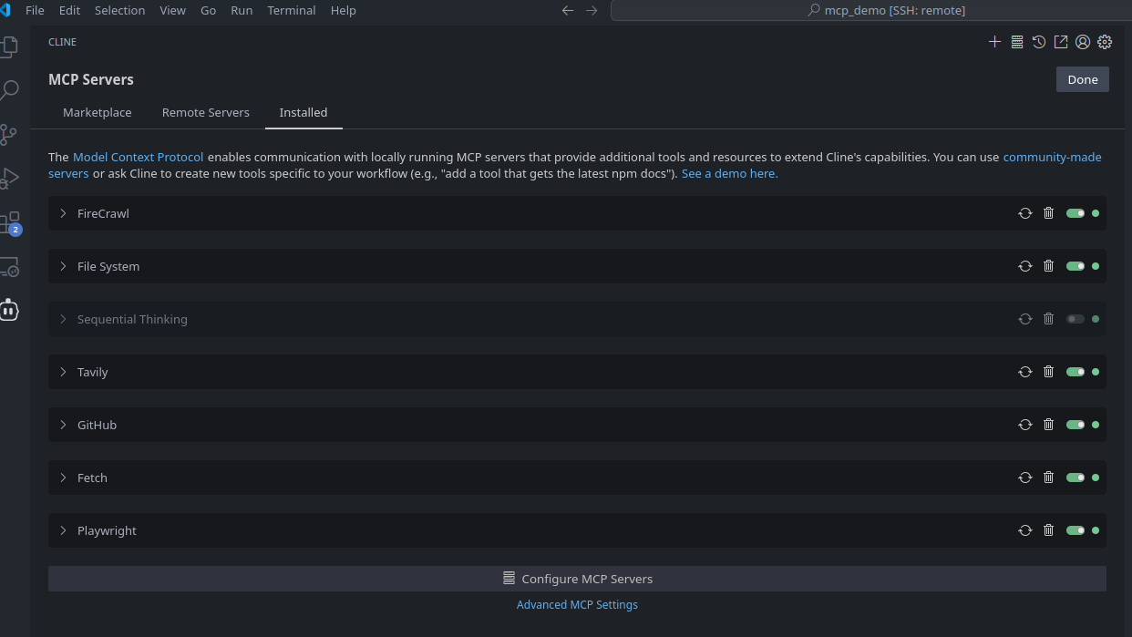The width and height of the screenshot is (1132, 637).
Task: Delete the FireCrawl server
Action: point(1048,213)
